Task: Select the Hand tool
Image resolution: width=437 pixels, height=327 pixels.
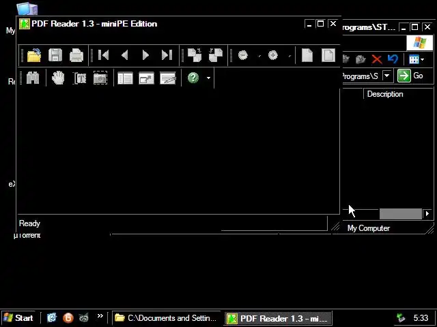Action: click(x=58, y=78)
